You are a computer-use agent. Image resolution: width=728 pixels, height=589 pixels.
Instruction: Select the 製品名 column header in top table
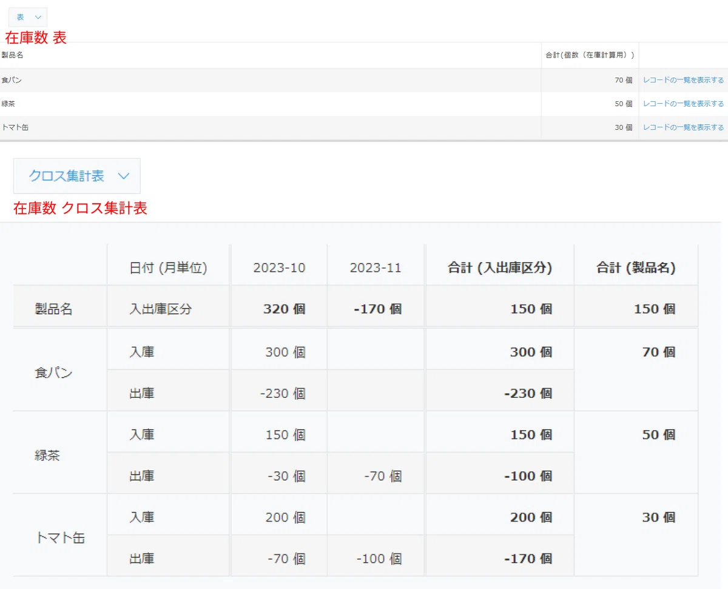tap(12, 55)
